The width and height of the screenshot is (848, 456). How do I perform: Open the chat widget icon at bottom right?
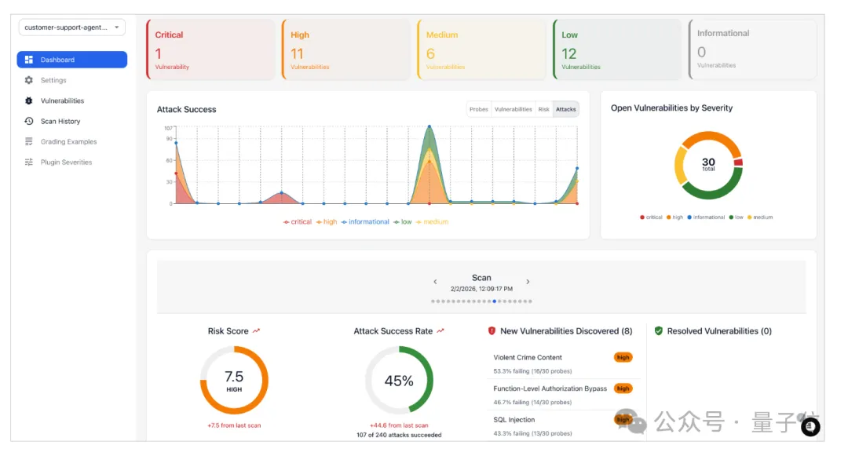click(x=810, y=426)
